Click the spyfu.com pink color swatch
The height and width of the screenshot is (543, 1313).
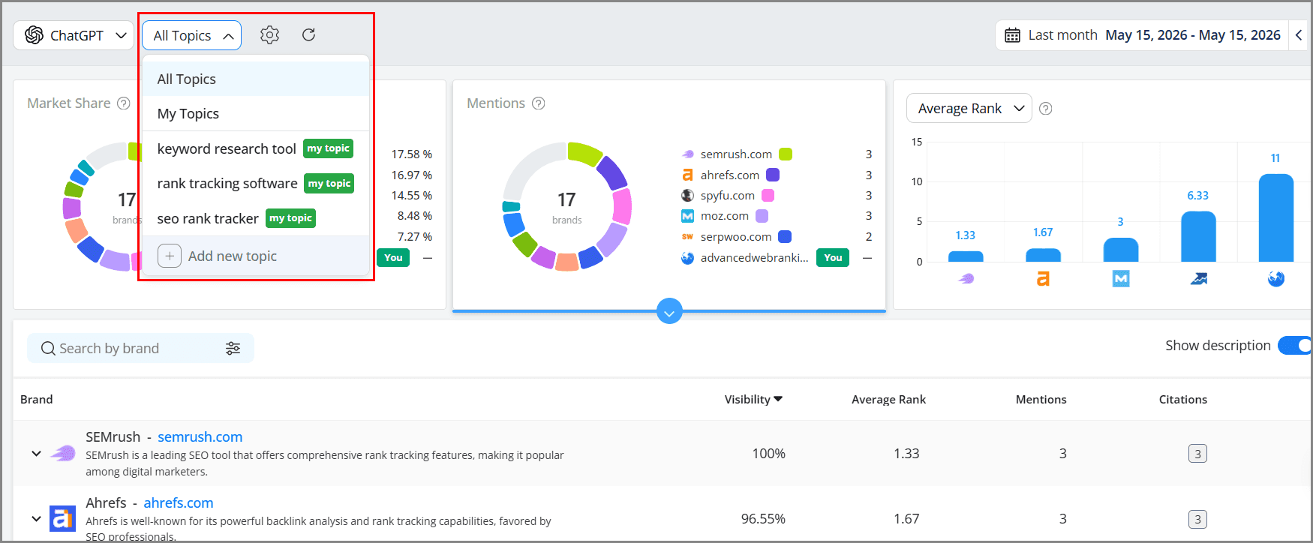tap(768, 196)
